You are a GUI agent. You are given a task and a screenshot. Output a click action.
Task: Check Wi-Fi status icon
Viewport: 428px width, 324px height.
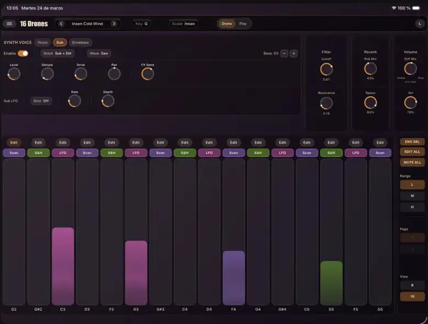(x=393, y=8)
